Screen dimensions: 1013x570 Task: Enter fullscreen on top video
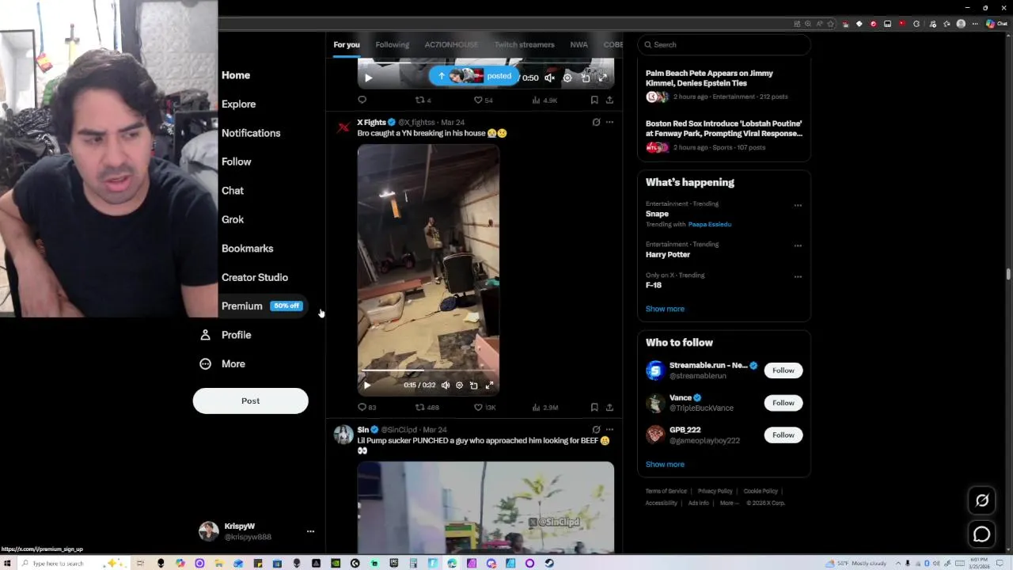602,78
